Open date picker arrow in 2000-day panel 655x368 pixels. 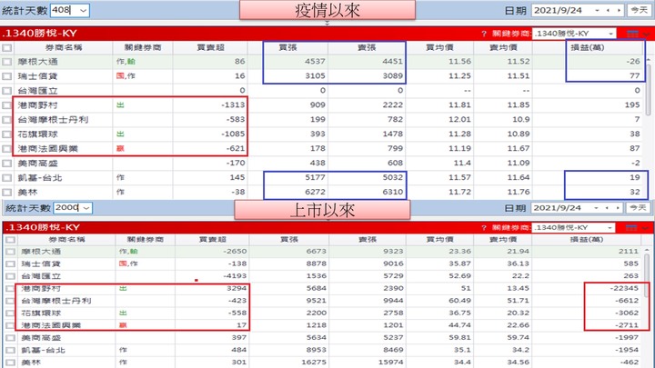(x=596, y=208)
